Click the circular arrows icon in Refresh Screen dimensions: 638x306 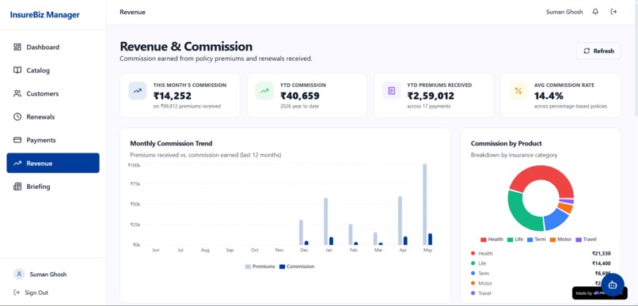(x=587, y=51)
